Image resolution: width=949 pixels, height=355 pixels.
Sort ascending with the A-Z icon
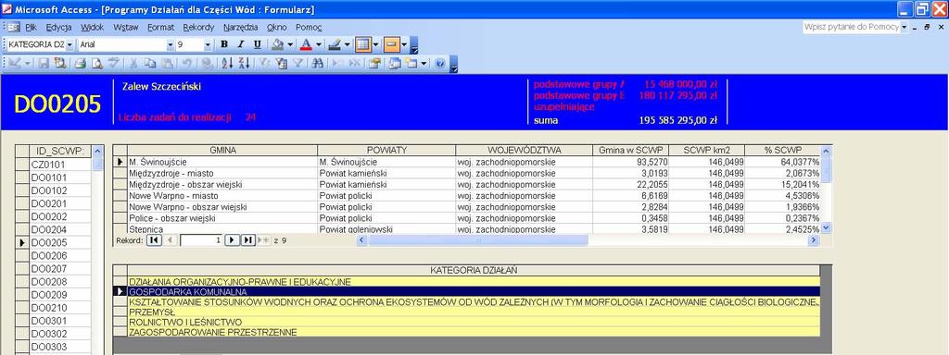[228, 63]
